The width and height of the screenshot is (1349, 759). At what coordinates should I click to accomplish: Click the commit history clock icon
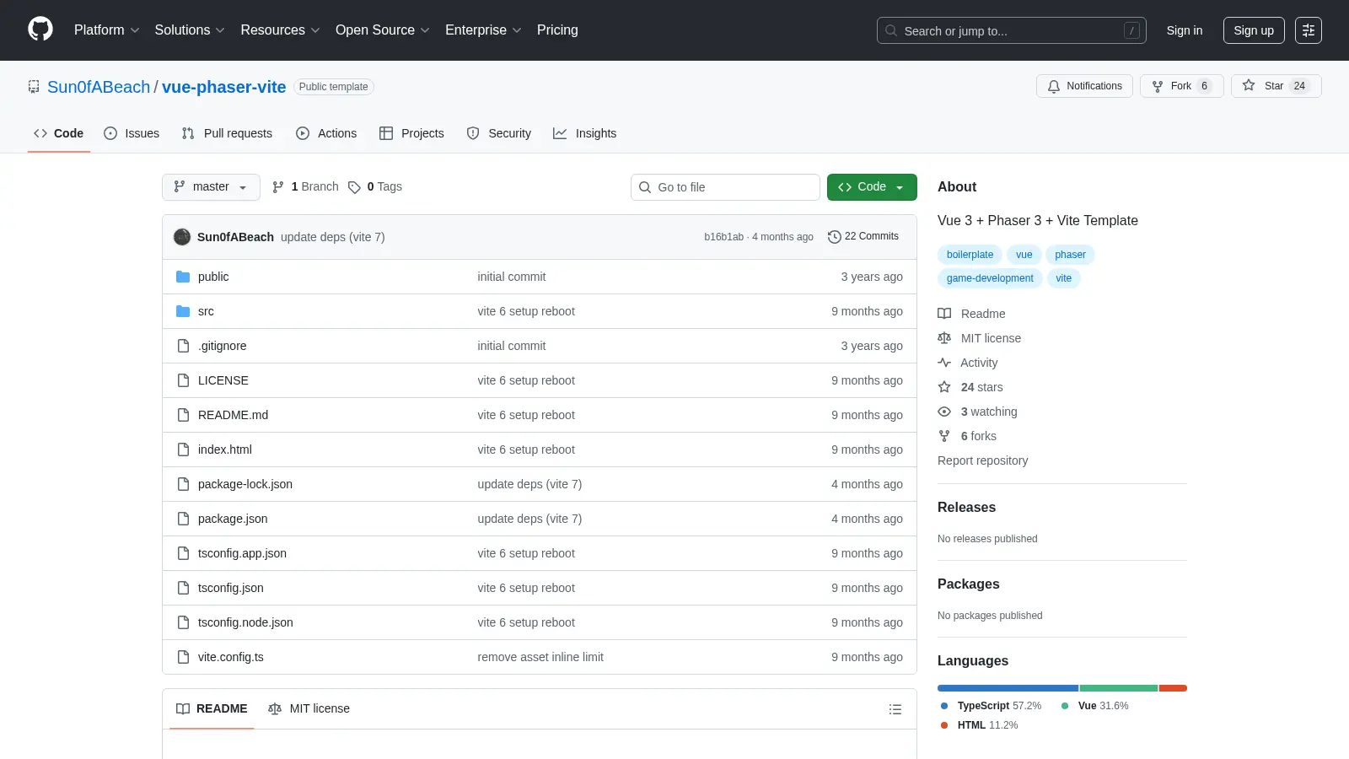click(x=835, y=237)
